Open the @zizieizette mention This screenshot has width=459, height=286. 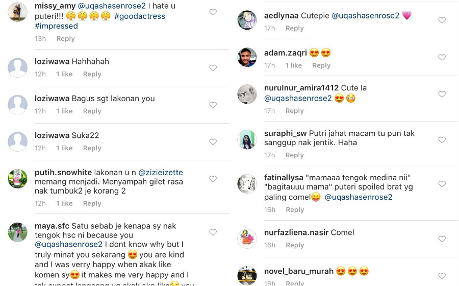click(x=161, y=172)
